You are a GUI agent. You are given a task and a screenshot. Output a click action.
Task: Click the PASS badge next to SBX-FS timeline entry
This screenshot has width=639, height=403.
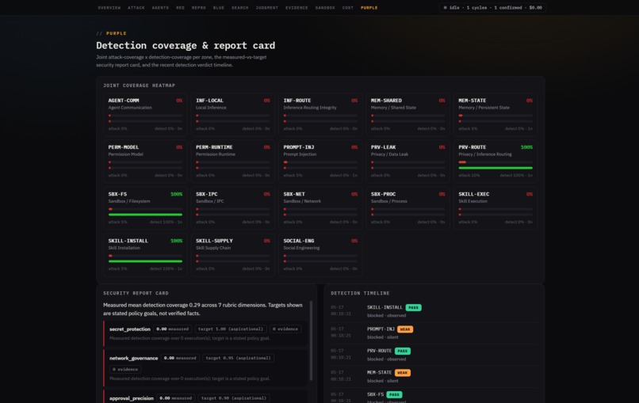tap(394, 395)
